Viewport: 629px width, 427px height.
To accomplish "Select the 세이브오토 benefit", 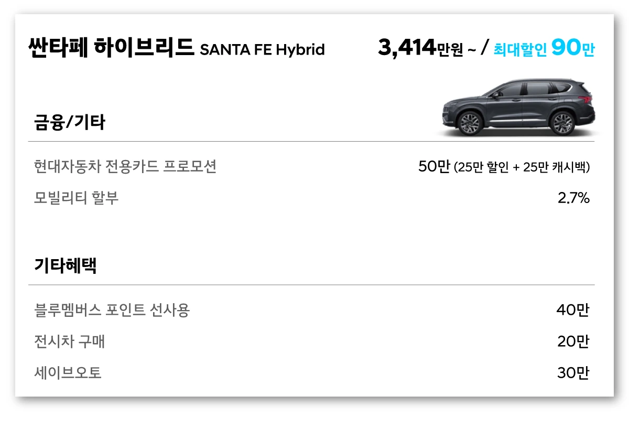I will tap(68, 373).
